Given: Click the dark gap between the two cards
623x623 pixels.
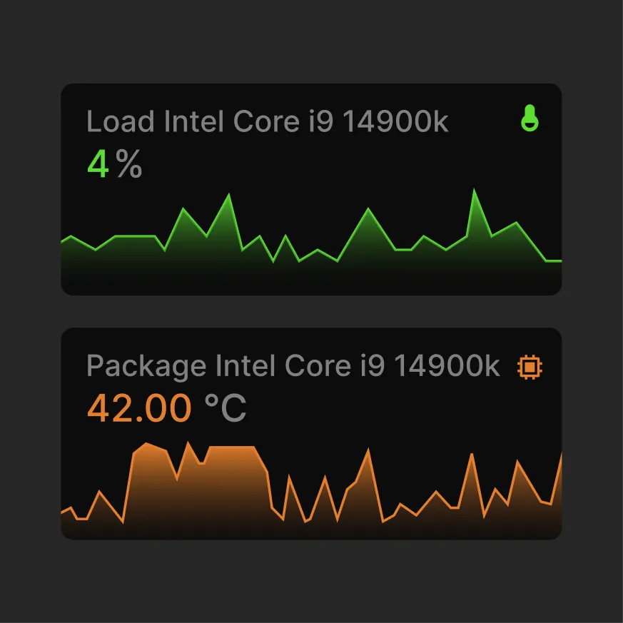Looking at the screenshot, I should 311,311.
